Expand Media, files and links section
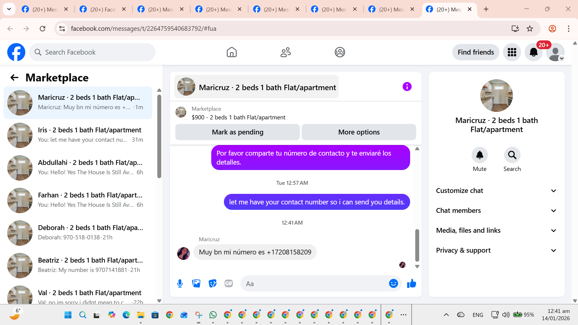578x325 pixels. coord(496,230)
